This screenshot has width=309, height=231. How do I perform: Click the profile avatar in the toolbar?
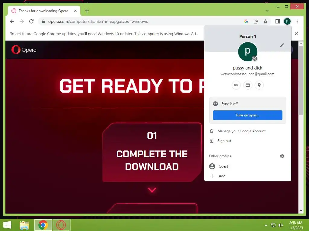tap(287, 21)
